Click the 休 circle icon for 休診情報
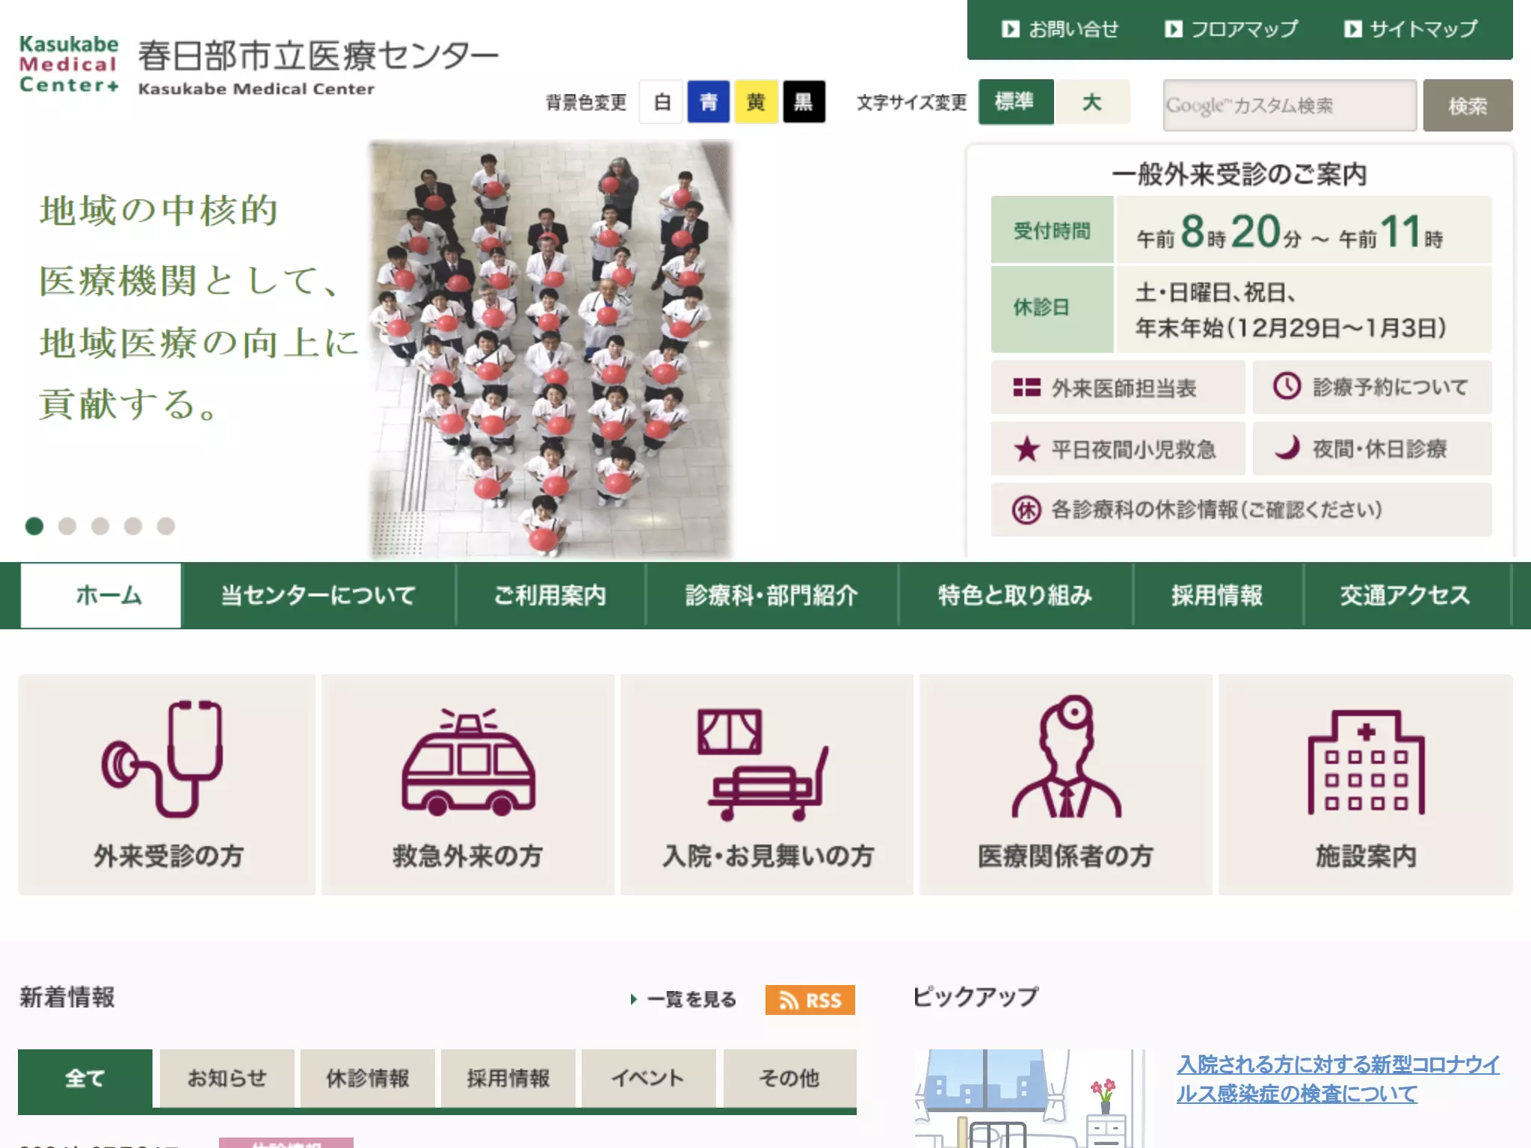This screenshot has width=1531, height=1148. (x=1026, y=510)
